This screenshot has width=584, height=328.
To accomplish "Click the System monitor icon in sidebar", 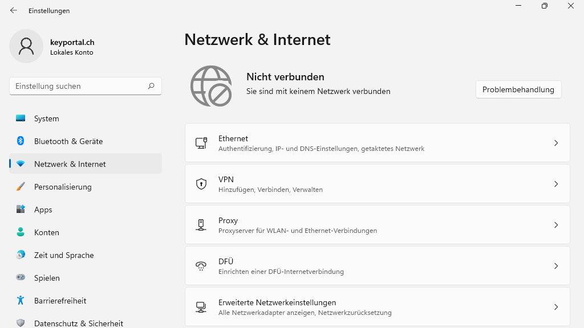I will [x=21, y=118].
